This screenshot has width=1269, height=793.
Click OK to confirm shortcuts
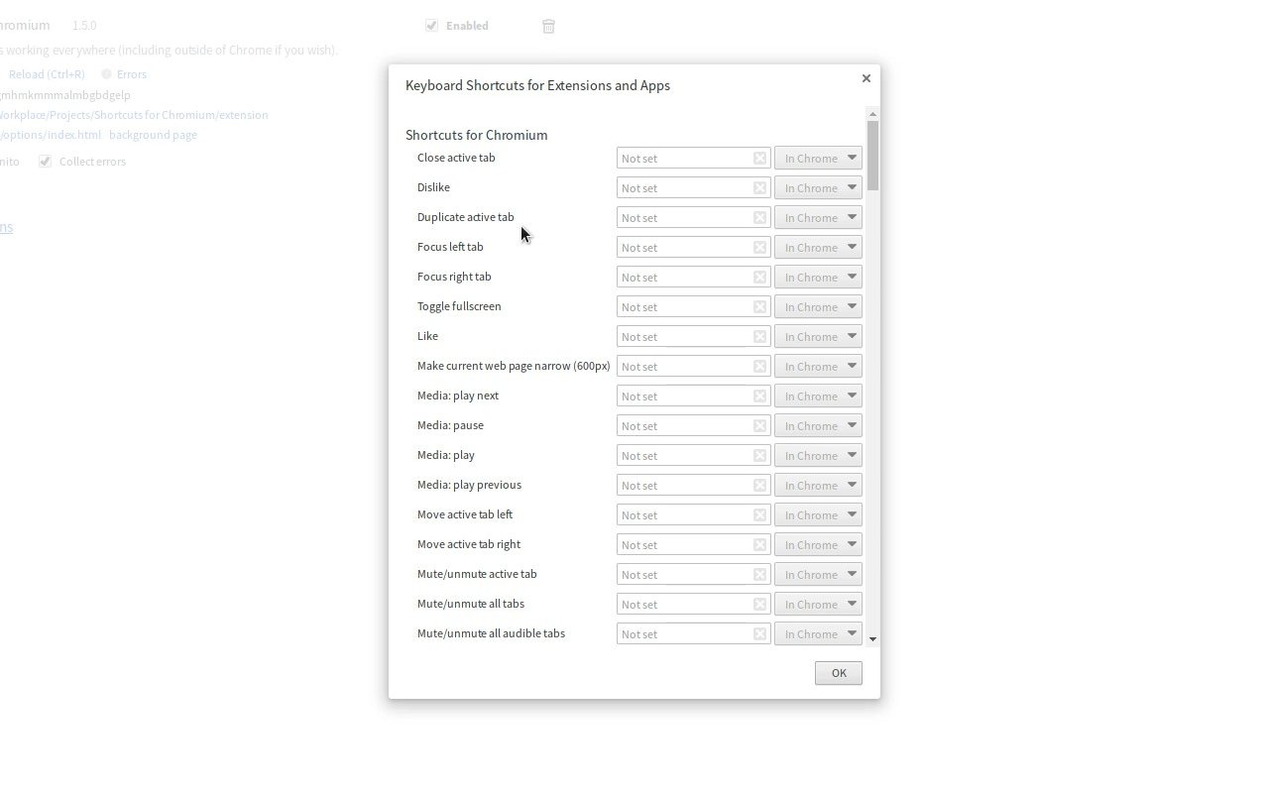[x=839, y=673]
